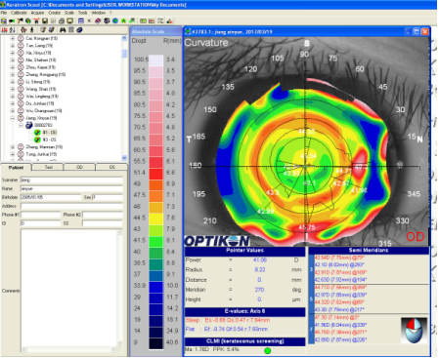Click the Sex input field
This screenshot has height=358, width=439.
point(108,197)
